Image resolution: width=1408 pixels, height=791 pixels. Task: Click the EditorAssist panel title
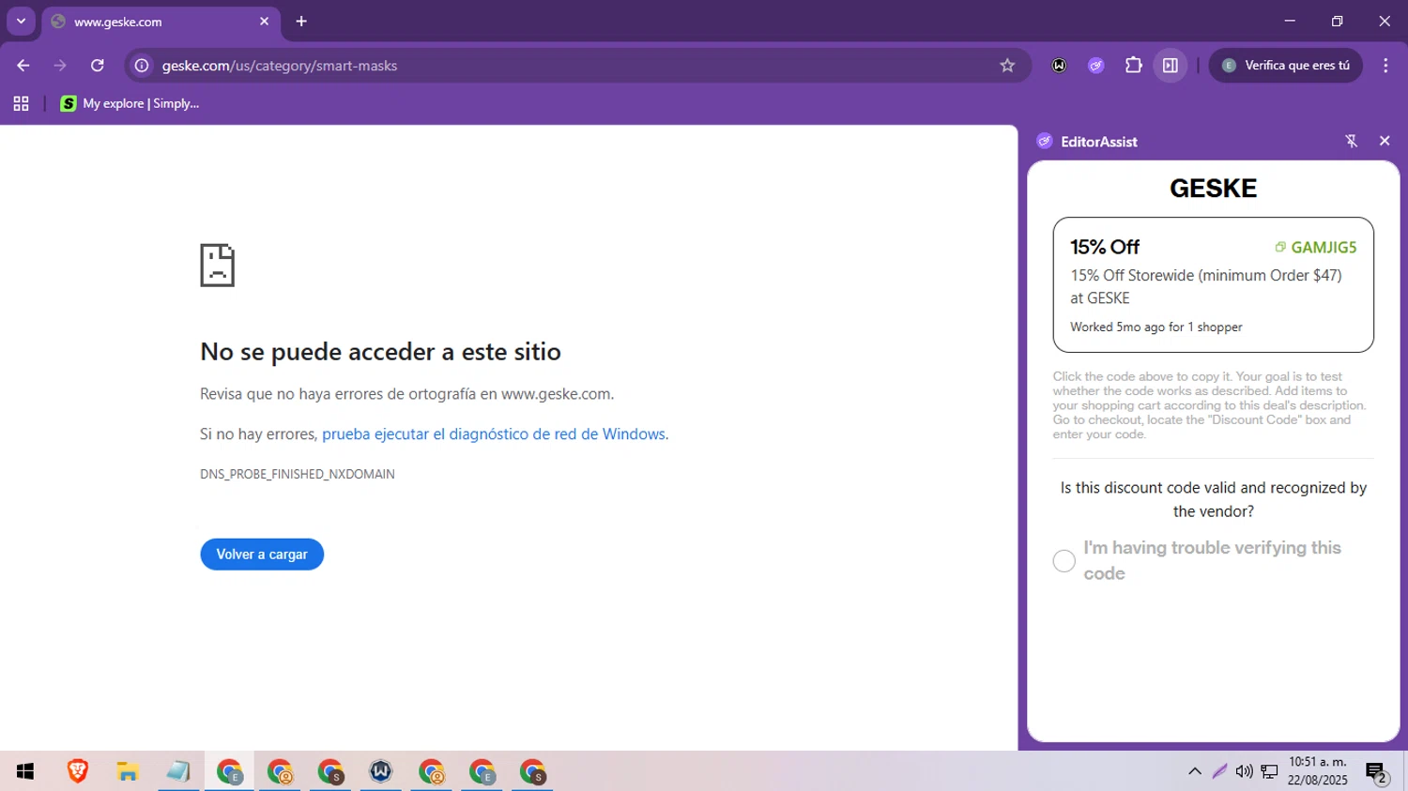(1099, 142)
